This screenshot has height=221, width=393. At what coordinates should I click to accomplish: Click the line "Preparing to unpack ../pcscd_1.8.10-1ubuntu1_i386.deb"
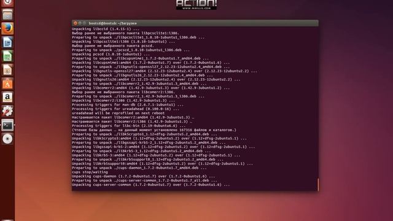click(x=131, y=50)
